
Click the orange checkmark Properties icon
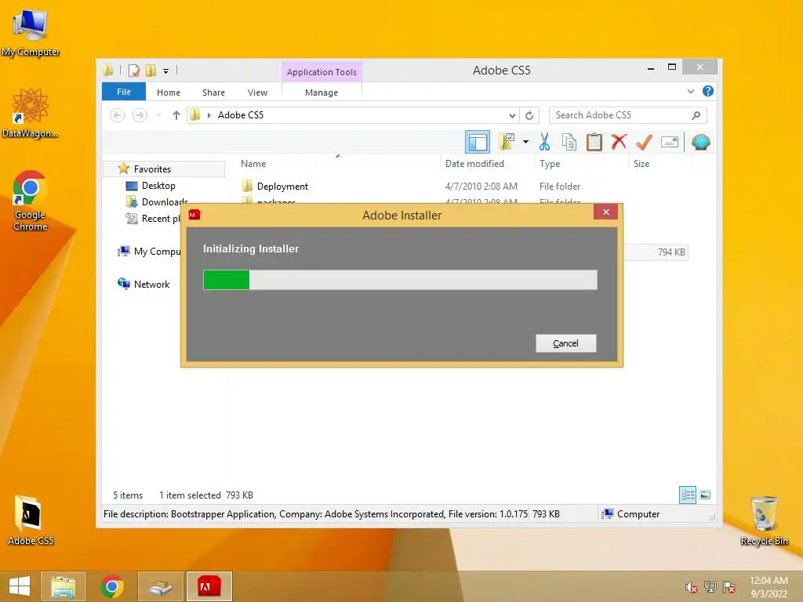pos(644,142)
